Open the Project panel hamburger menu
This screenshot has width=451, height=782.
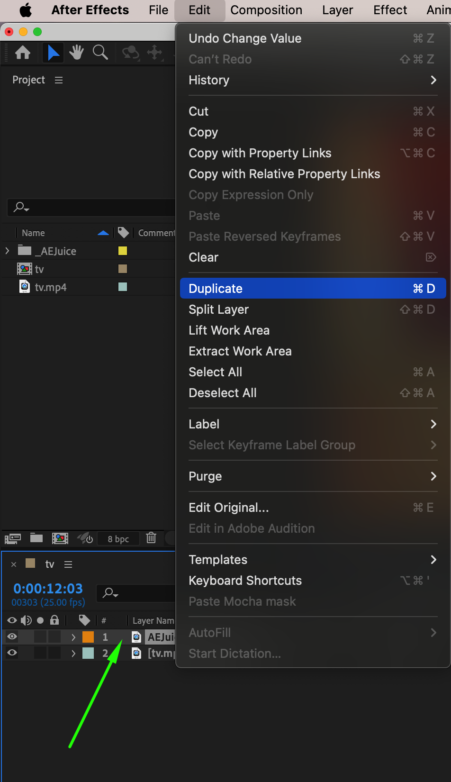click(59, 80)
